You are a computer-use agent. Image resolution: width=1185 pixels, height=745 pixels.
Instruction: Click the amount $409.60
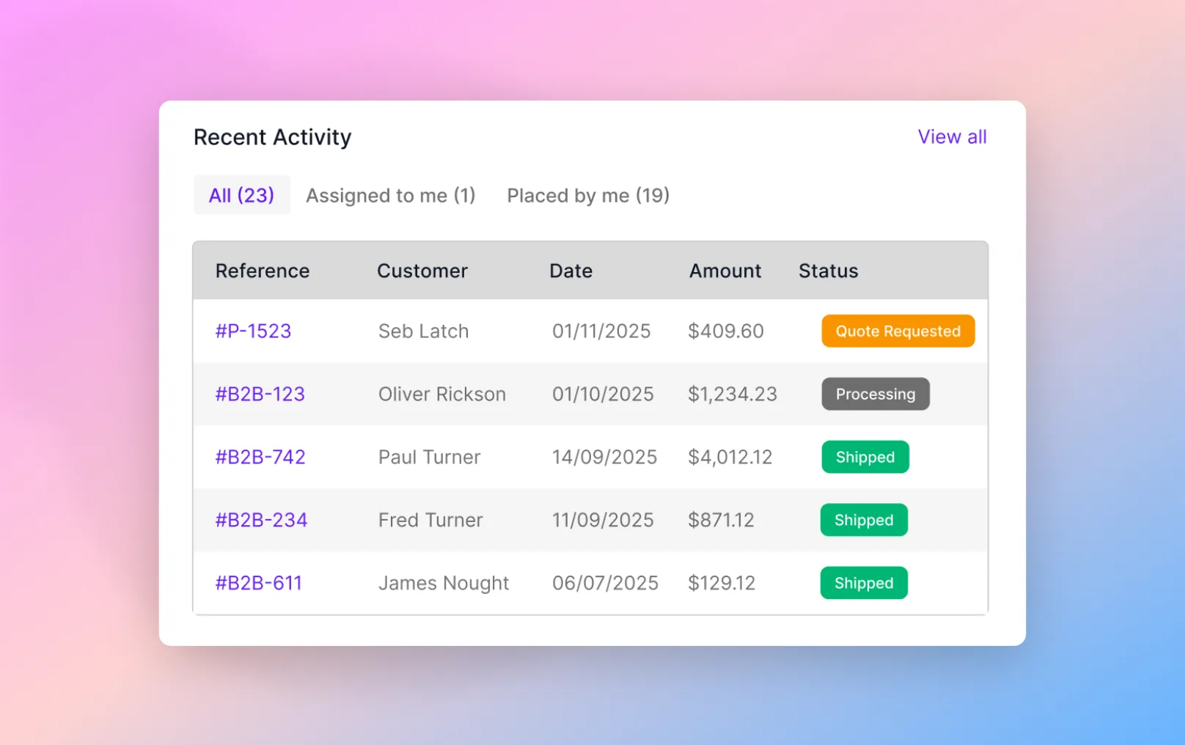pyautogui.click(x=726, y=331)
